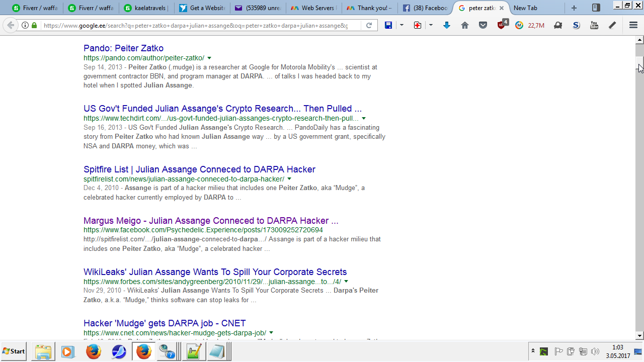
Task: Click the YouTube extension icon
Action: point(594,25)
